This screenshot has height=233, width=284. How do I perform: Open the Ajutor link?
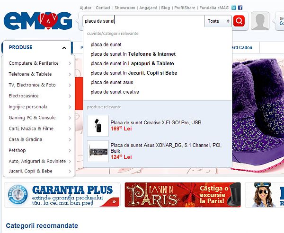tap(86, 8)
